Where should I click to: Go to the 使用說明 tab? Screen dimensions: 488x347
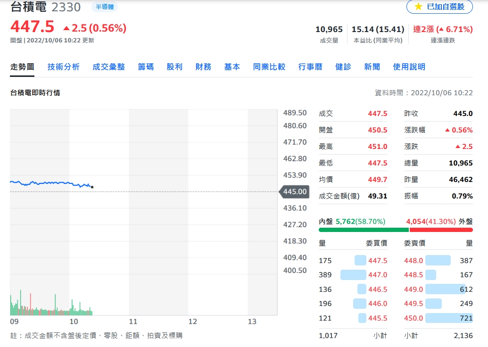tap(409, 67)
